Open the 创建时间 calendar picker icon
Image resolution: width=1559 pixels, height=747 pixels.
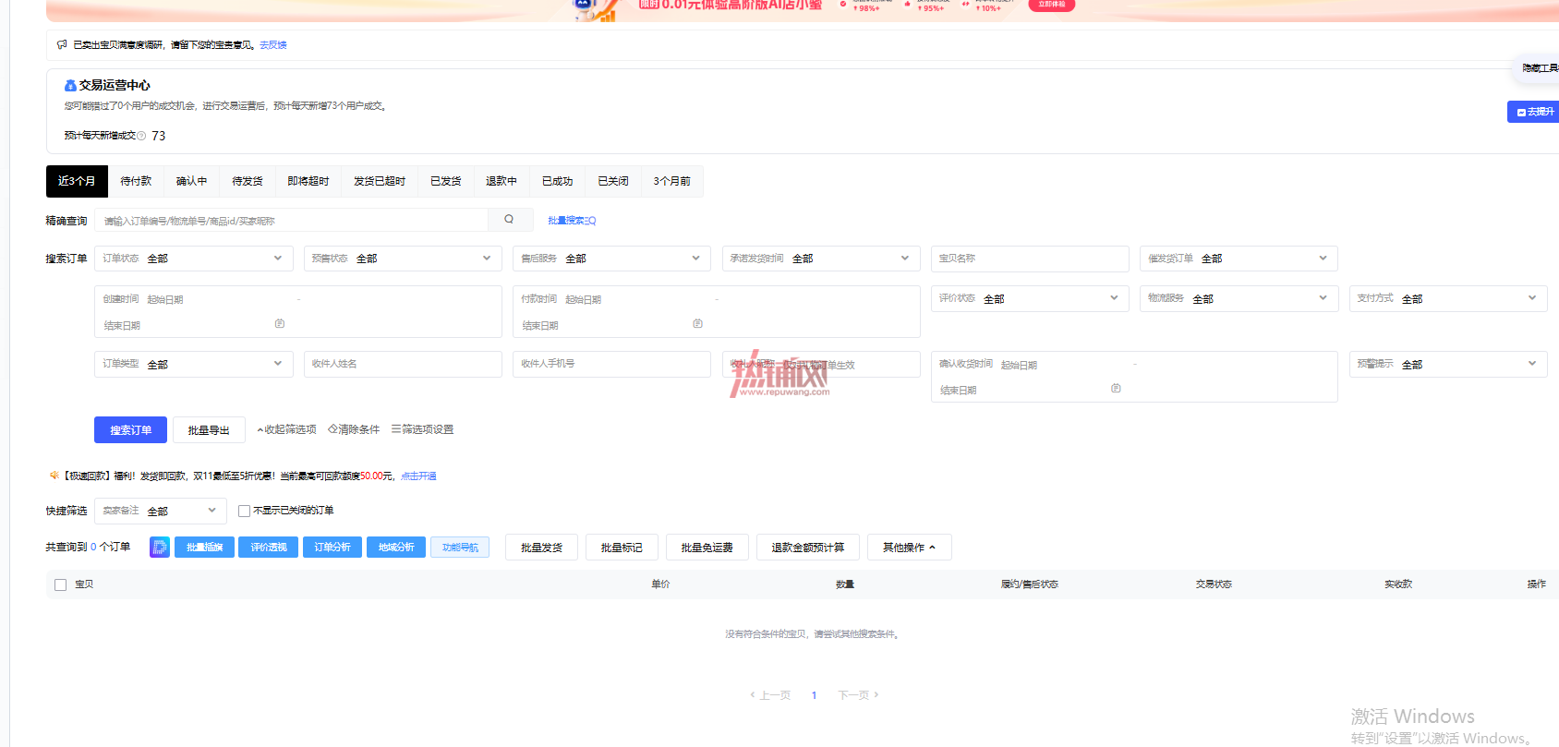tap(280, 324)
